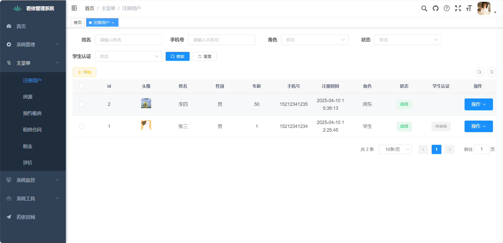
Task: Click the tree icon beside 主菜单
Action: click(9, 63)
